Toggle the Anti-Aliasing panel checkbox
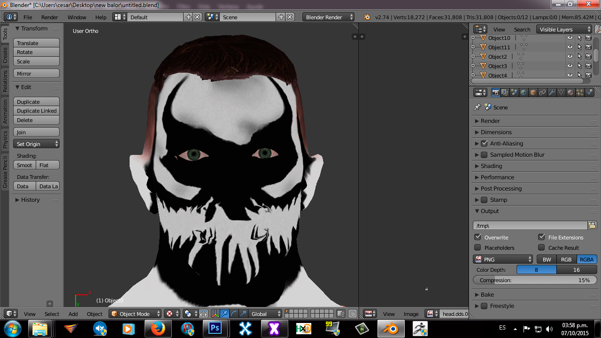This screenshot has width=601, height=338. tap(484, 143)
